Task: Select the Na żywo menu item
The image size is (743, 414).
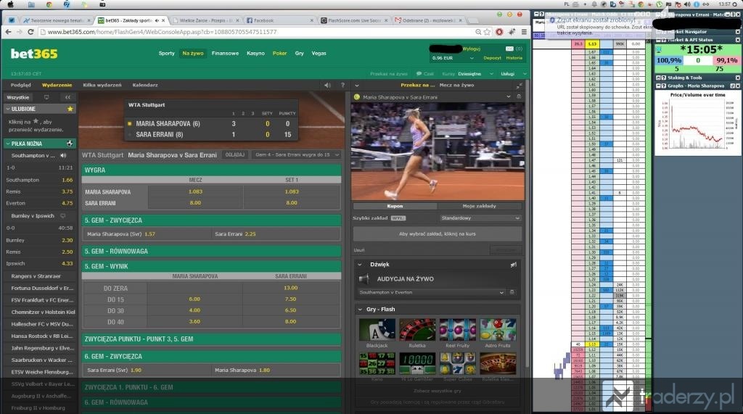Action: click(193, 54)
